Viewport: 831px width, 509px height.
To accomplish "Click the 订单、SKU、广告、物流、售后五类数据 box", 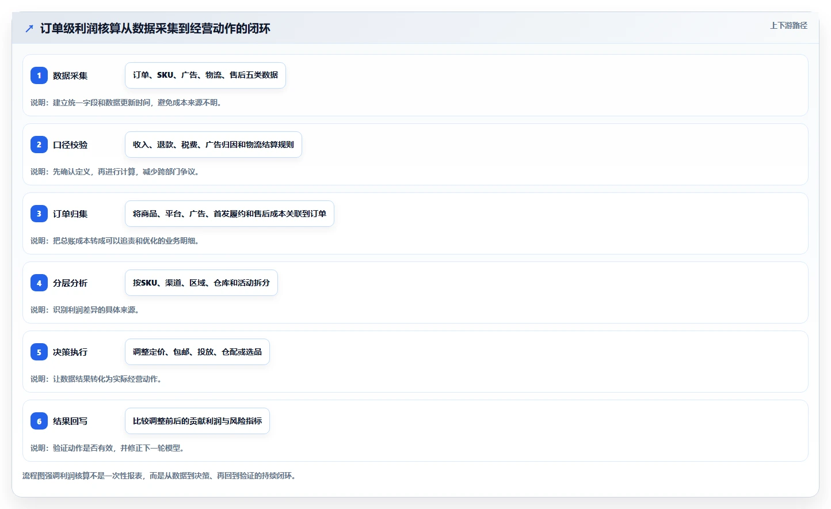I will (x=205, y=75).
